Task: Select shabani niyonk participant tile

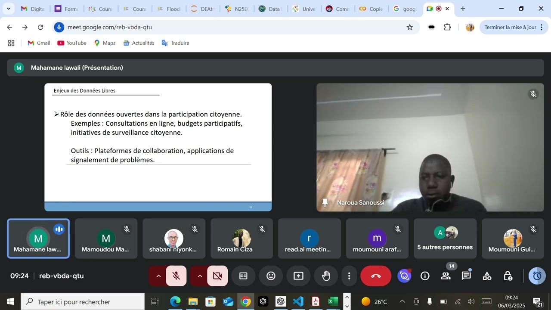Action: (x=174, y=239)
